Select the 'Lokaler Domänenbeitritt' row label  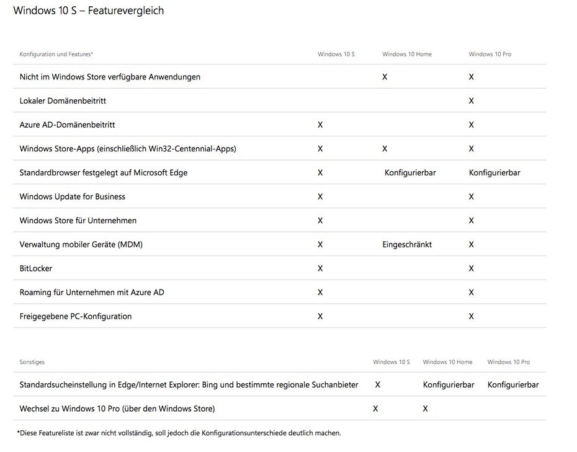pos(63,101)
